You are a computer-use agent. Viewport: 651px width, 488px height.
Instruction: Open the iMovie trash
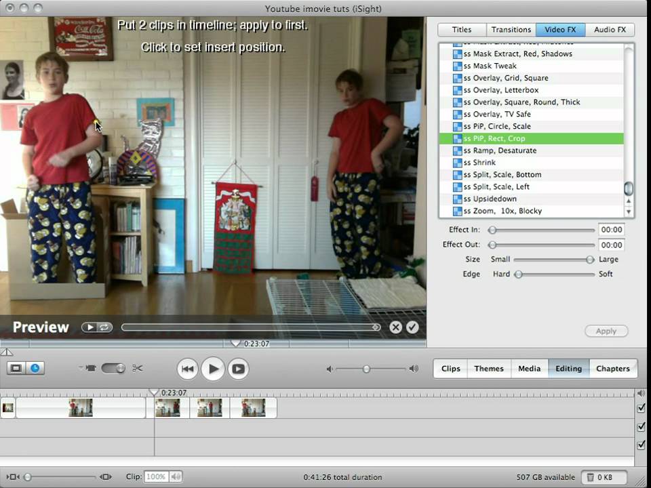(604, 477)
